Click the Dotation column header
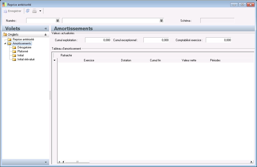 (x=126, y=60)
